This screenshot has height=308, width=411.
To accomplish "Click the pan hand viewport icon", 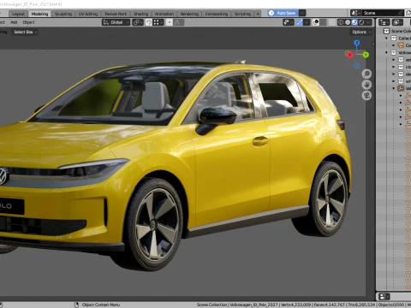I will pos(366,85).
